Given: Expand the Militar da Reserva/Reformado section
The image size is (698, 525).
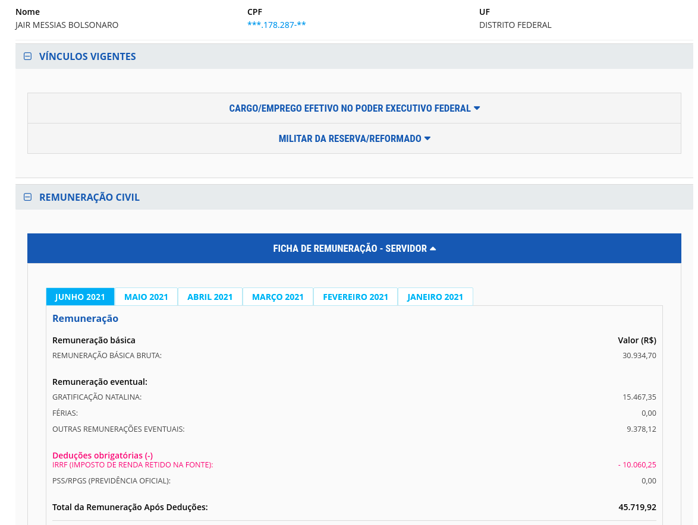Looking at the screenshot, I should point(350,138).
